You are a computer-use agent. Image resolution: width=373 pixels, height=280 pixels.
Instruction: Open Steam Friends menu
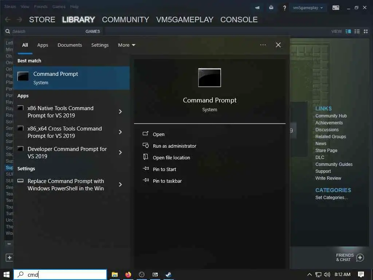tap(41, 7)
